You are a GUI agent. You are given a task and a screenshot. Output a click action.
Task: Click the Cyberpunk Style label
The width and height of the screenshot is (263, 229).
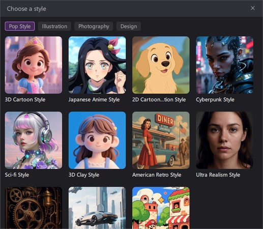tap(215, 100)
